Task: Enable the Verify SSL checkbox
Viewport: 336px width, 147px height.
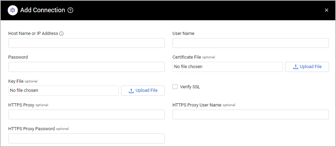Action: click(175, 87)
